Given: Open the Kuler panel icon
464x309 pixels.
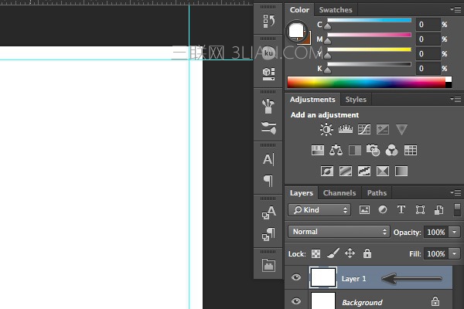Looking at the screenshot, I should coord(268,53).
